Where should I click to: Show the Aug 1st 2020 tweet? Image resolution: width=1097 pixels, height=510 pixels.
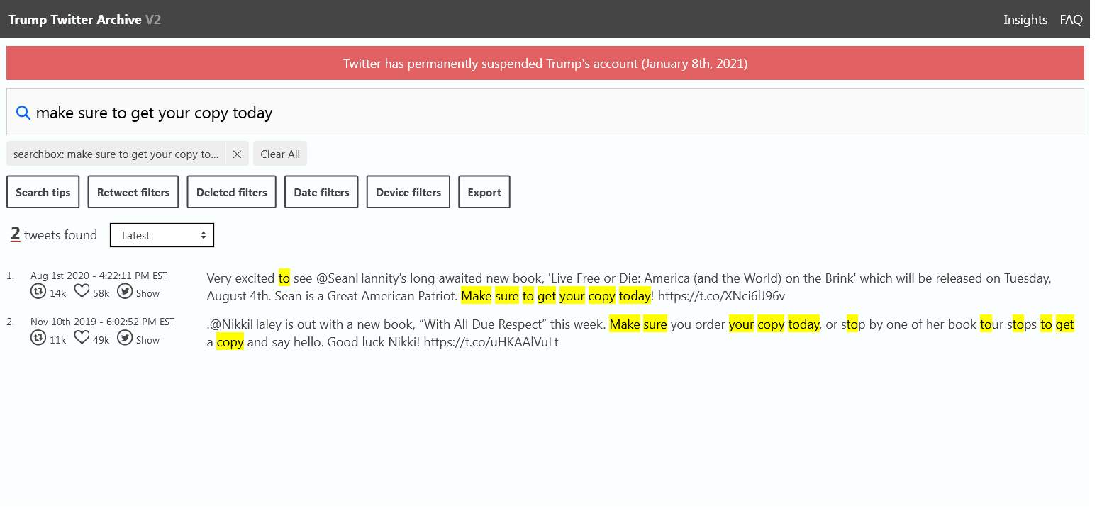147,293
